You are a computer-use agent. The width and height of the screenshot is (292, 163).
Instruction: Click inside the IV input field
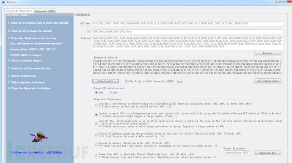click(187, 32)
